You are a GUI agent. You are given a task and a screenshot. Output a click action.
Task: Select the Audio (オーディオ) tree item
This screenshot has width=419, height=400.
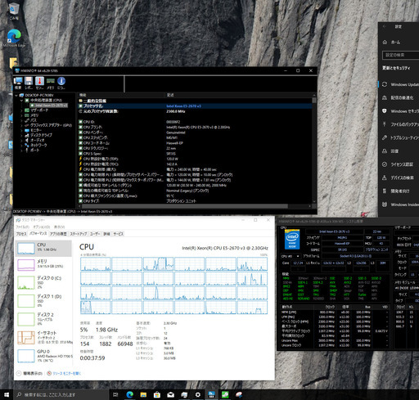37,140
